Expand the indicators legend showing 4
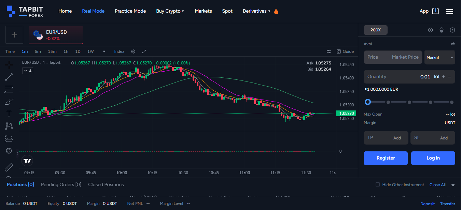This screenshot has width=461, height=210. (27, 71)
